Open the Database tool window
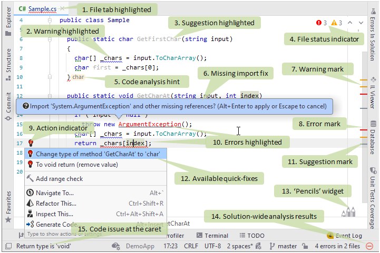The height and width of the screenshot is (253, 380). 373,137
